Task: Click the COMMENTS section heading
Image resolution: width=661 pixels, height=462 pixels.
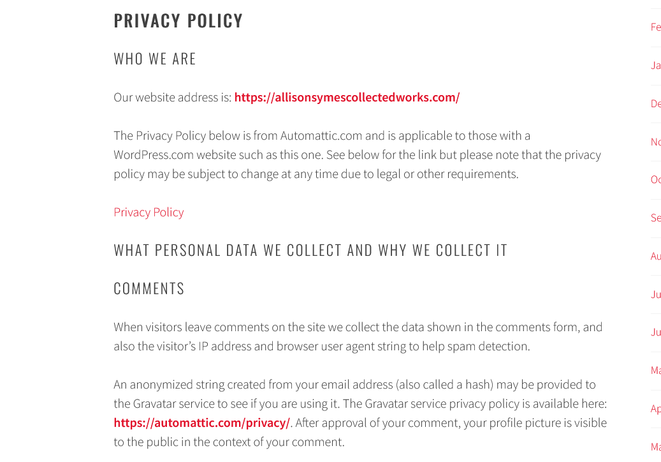Action: pyautogui.click(x=149, y=289)
